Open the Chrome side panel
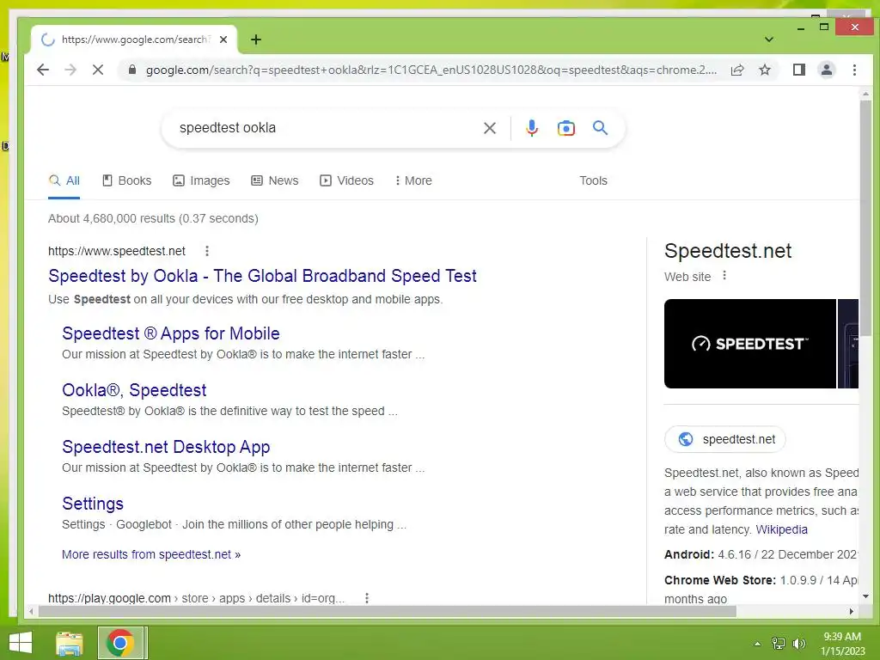Image resolution: width=880 pixels, height=660 pixels. coord(798,70)
